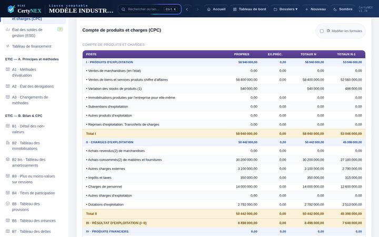Open A3 Changements de méthodes

pyautogui.click(x=34, y=100)
